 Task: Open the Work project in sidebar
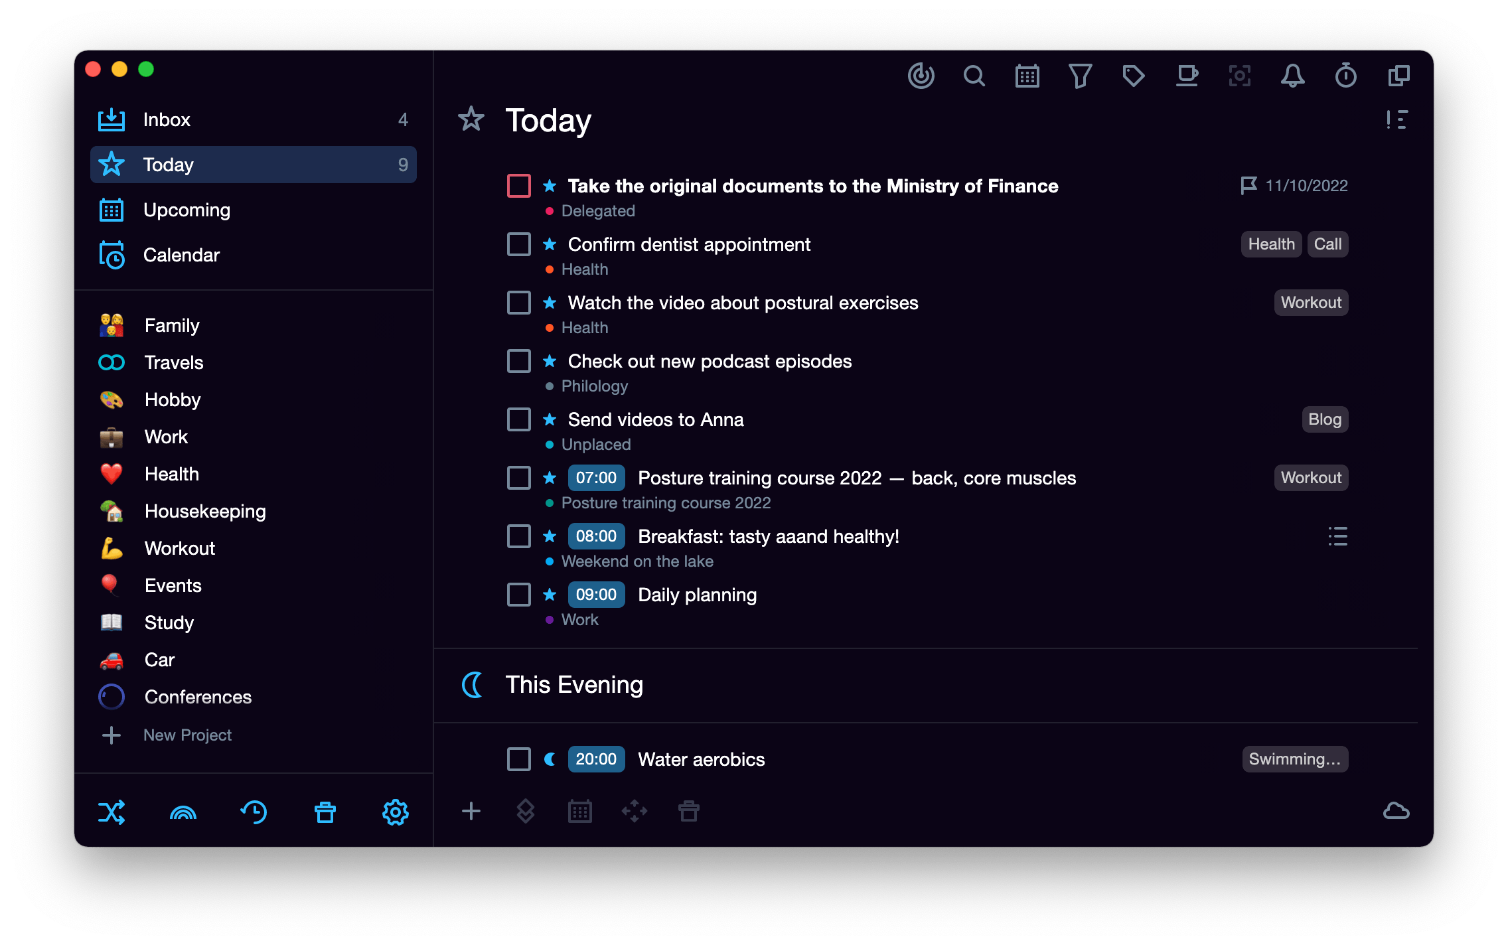[x=254, y=437]
